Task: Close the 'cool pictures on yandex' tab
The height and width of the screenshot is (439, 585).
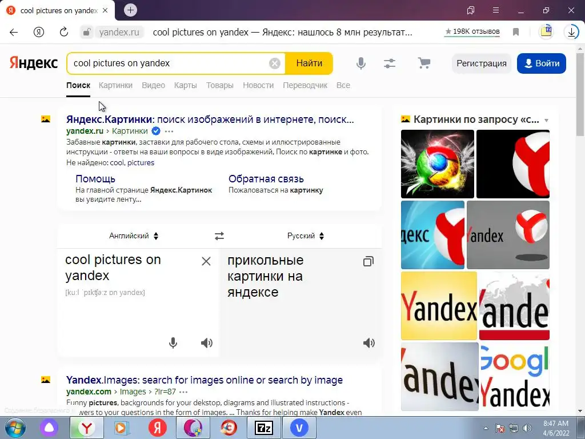Action: pyautogui.click(x=105, y=10)
